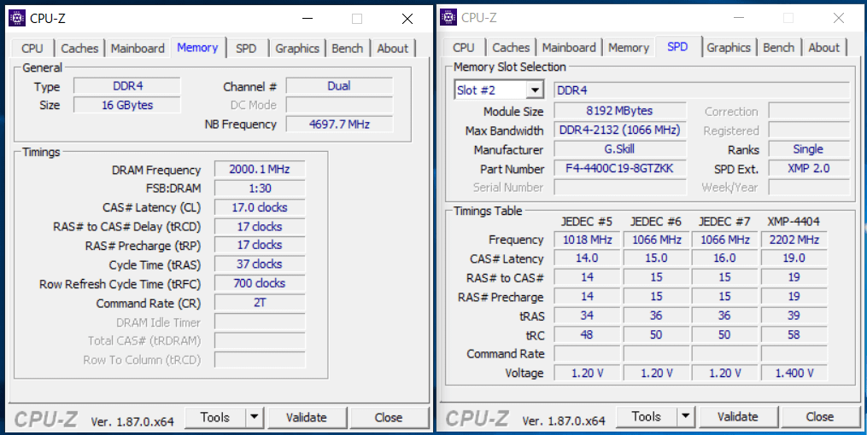Open CPU tab in left window
This screenshot has width=867, height=435.
pyautogui.click(x=32, y=48)
